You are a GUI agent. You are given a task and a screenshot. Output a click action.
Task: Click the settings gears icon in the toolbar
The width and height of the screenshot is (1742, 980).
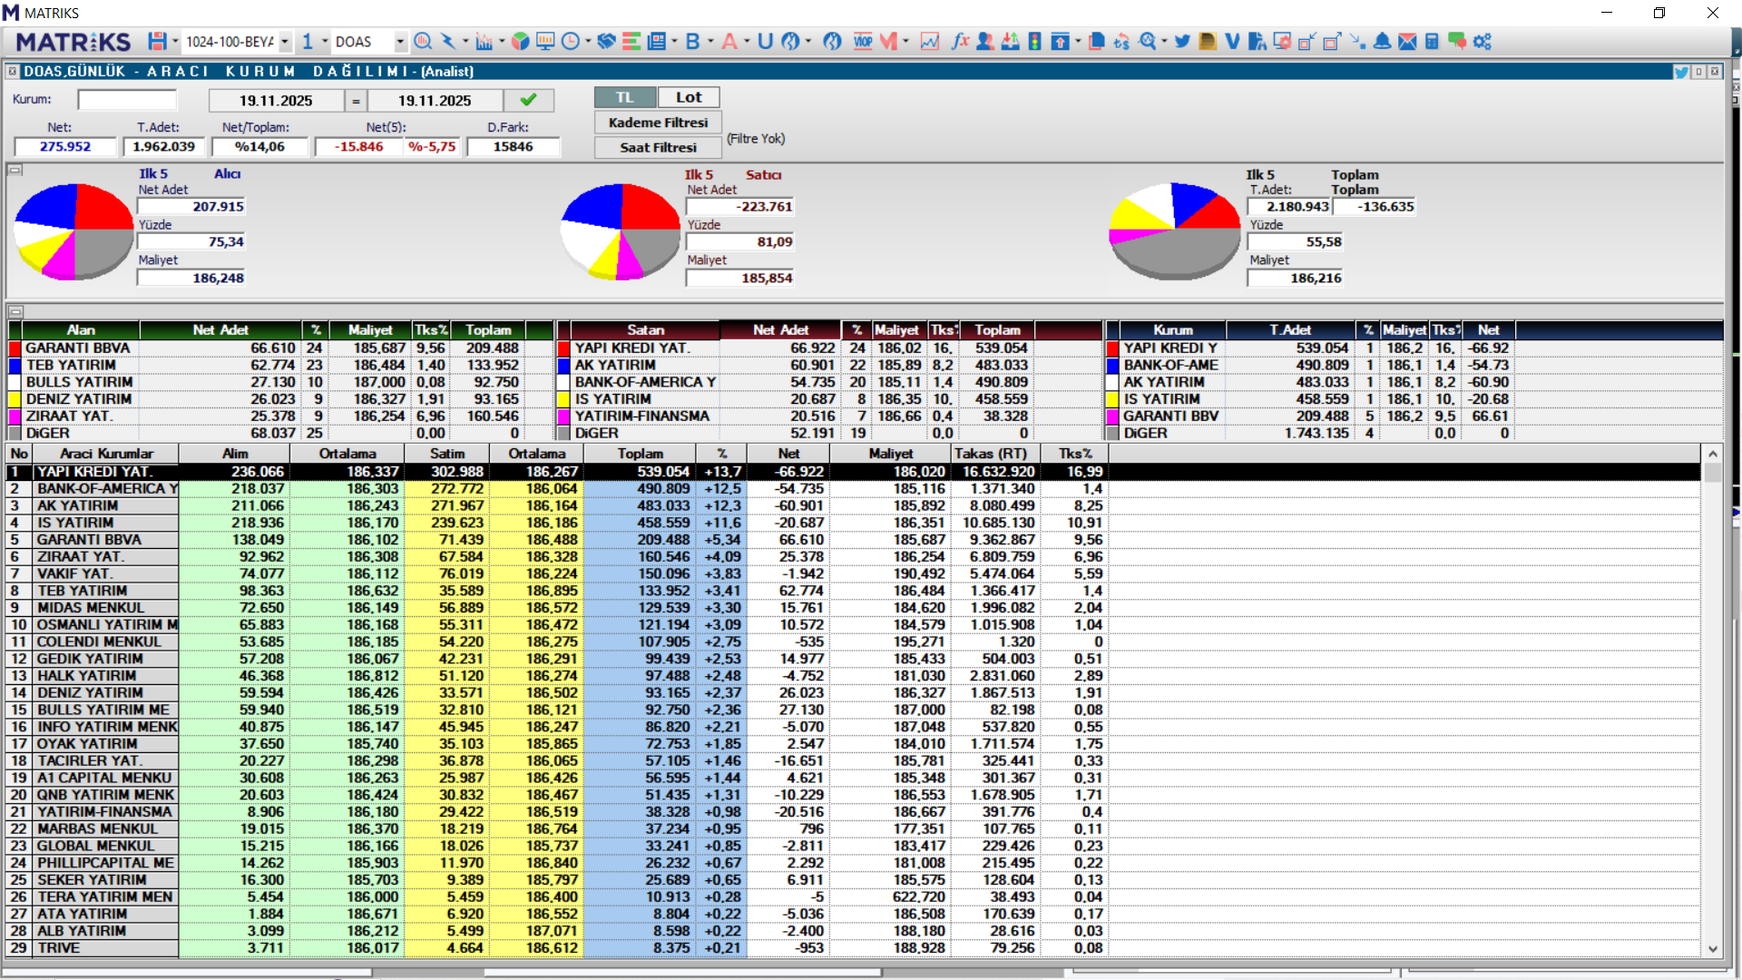pyautogui.click(x=1483, y=42)
